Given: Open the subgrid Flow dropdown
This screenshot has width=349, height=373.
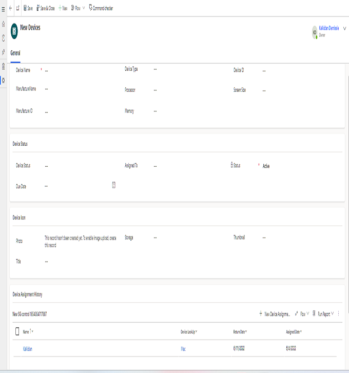Looking at the screenshot, I should pos(302,314).
